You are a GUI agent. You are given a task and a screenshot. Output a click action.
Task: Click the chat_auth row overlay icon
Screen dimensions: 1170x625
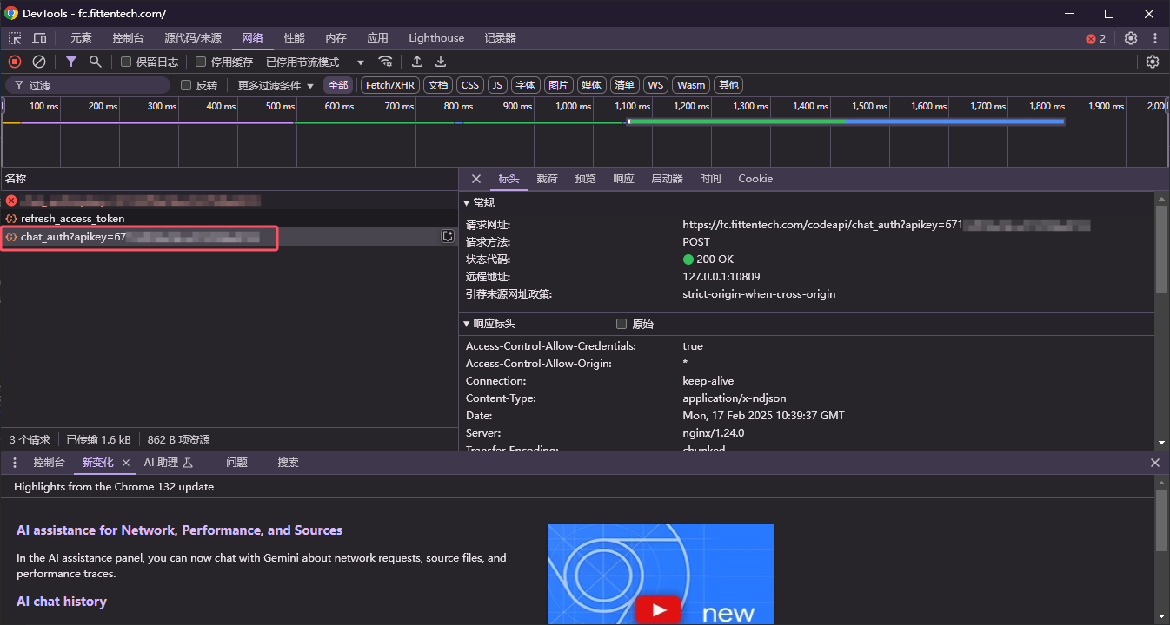[448, 236]
